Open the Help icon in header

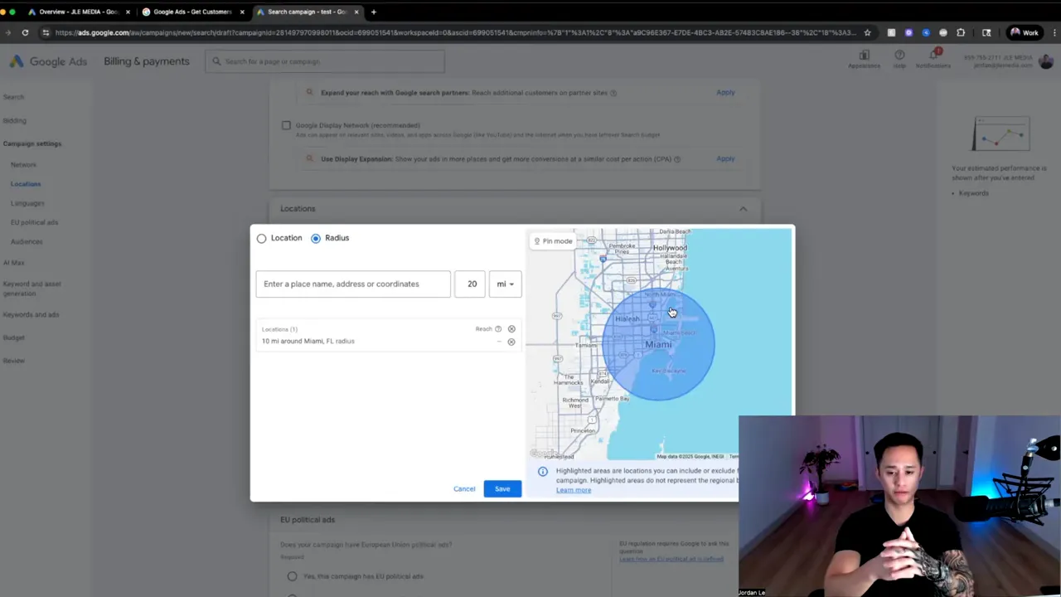click(x=899, y=56)
